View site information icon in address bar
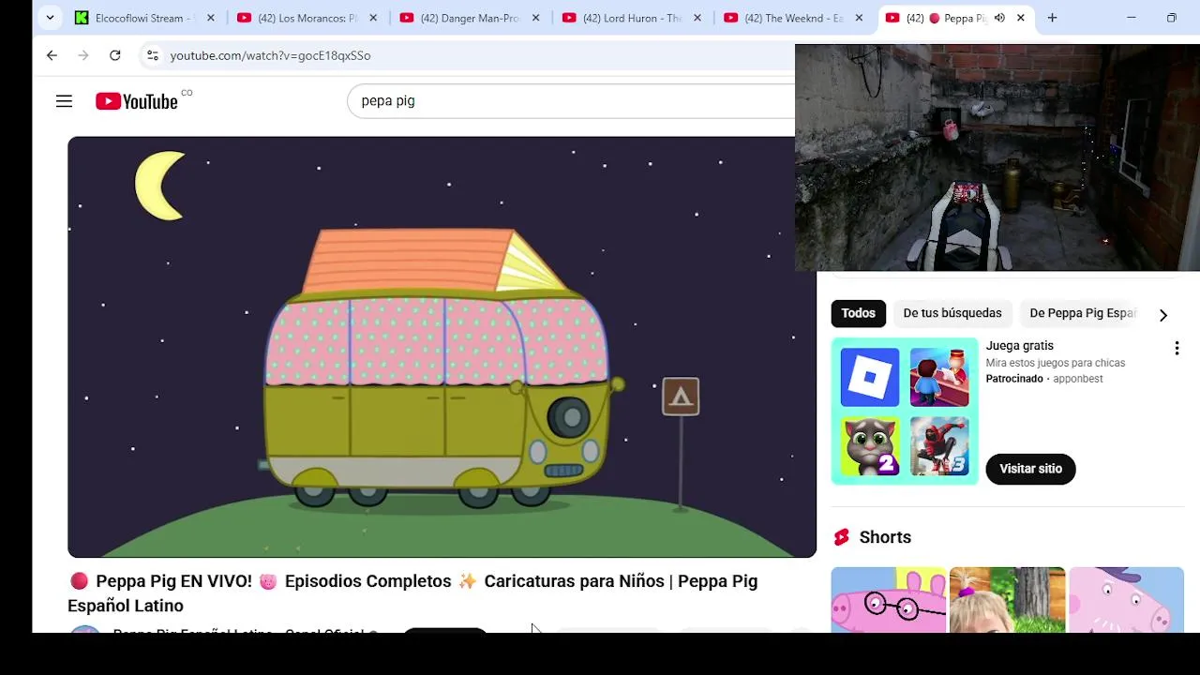This screenshot has height=675, width=1200. click(153, 55)
